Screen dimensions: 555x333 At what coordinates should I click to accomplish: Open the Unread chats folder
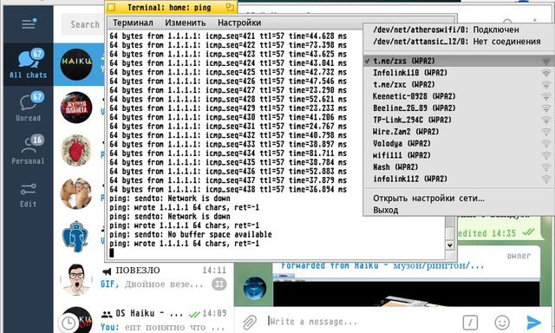click(29, 108)
